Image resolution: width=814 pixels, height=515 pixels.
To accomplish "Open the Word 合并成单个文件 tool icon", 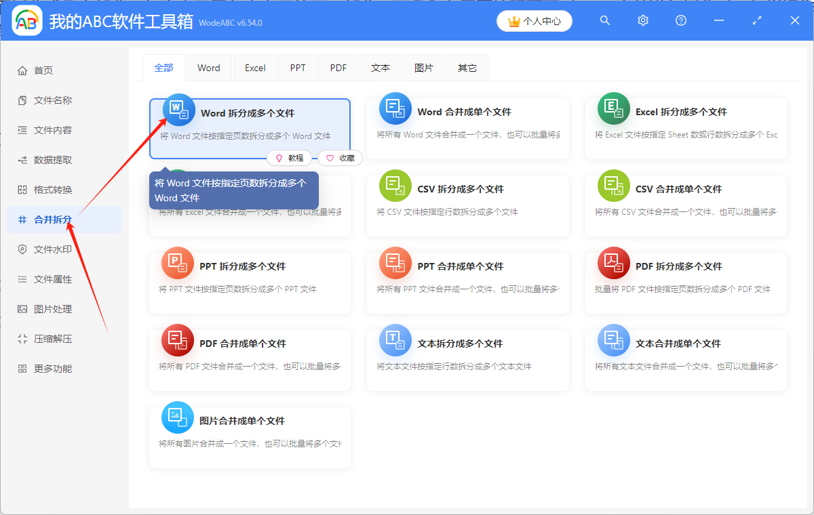I will (395, 108).
